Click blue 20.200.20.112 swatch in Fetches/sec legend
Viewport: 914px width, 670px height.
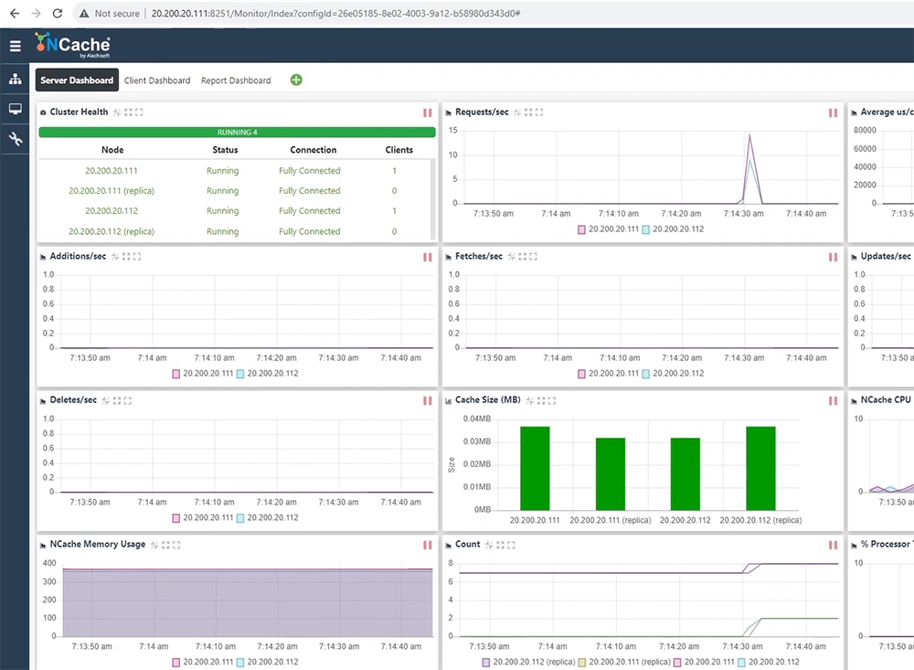pos(646,374)
